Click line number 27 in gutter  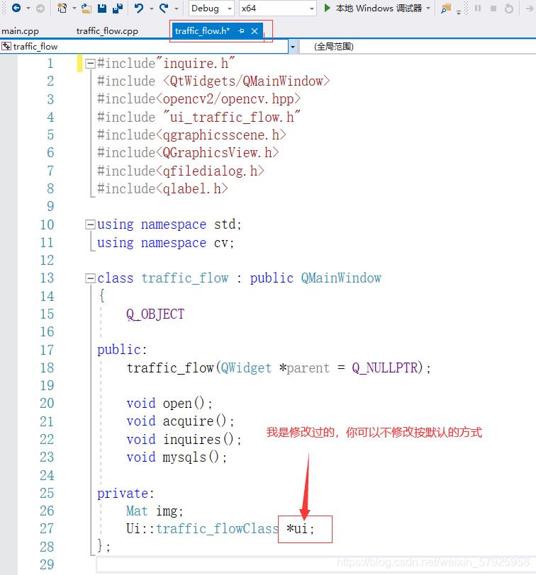tap(47, 529)
